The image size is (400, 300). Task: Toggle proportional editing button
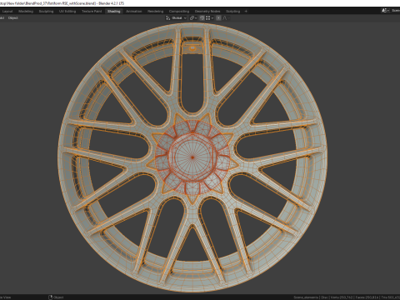coord(218,18)
